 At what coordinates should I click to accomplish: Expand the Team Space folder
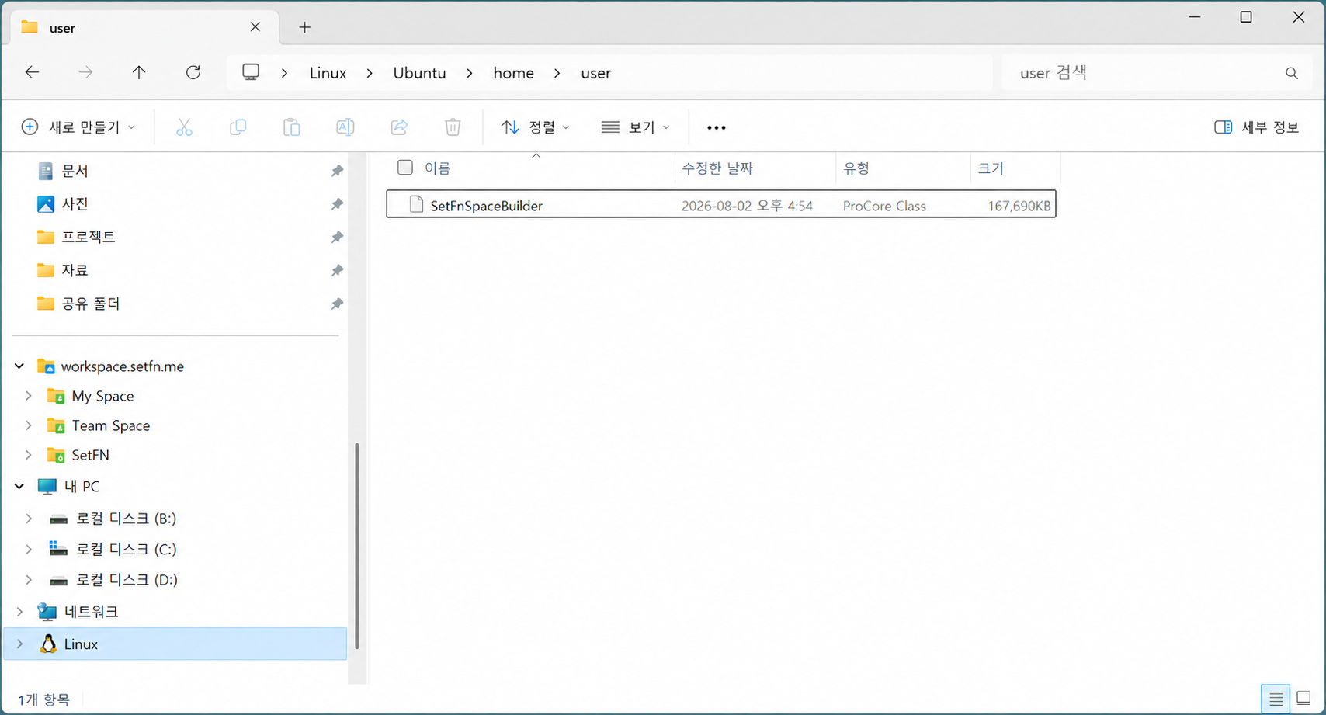(29, 425)
